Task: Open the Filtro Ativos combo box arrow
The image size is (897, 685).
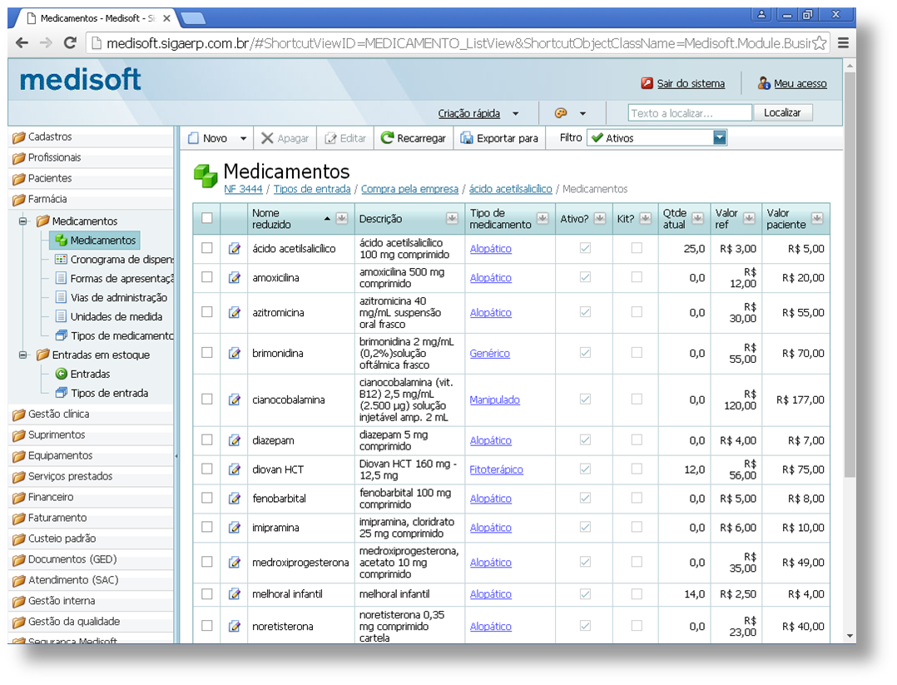Action: pos(720,137)
